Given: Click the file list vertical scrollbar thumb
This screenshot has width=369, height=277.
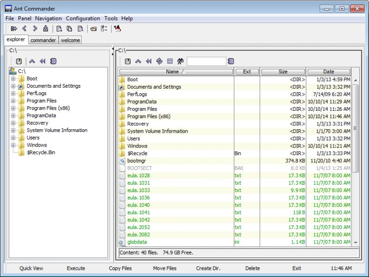Looking at the screenshot, I should pos(355,128).
